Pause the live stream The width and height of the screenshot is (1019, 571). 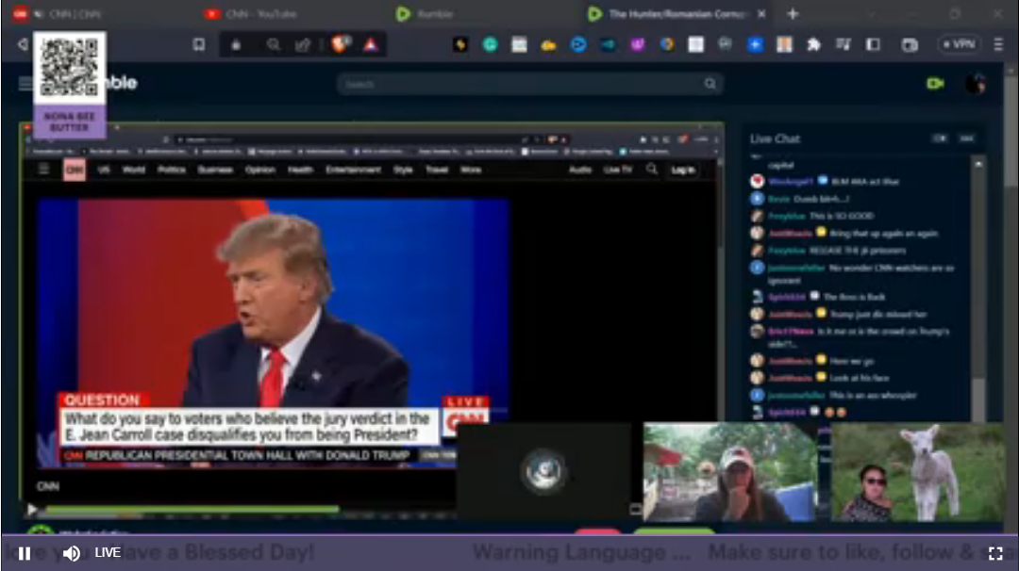pos(25,553)
